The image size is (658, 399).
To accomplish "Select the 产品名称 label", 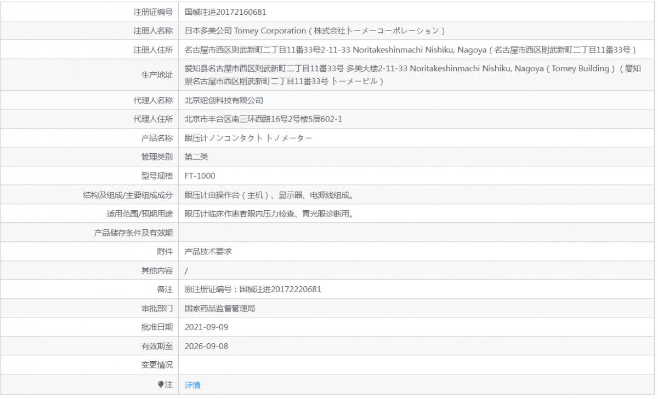I will (x=157, y=138).
